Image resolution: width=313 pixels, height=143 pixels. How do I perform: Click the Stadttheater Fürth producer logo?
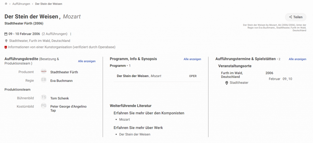tap(44, 72)
